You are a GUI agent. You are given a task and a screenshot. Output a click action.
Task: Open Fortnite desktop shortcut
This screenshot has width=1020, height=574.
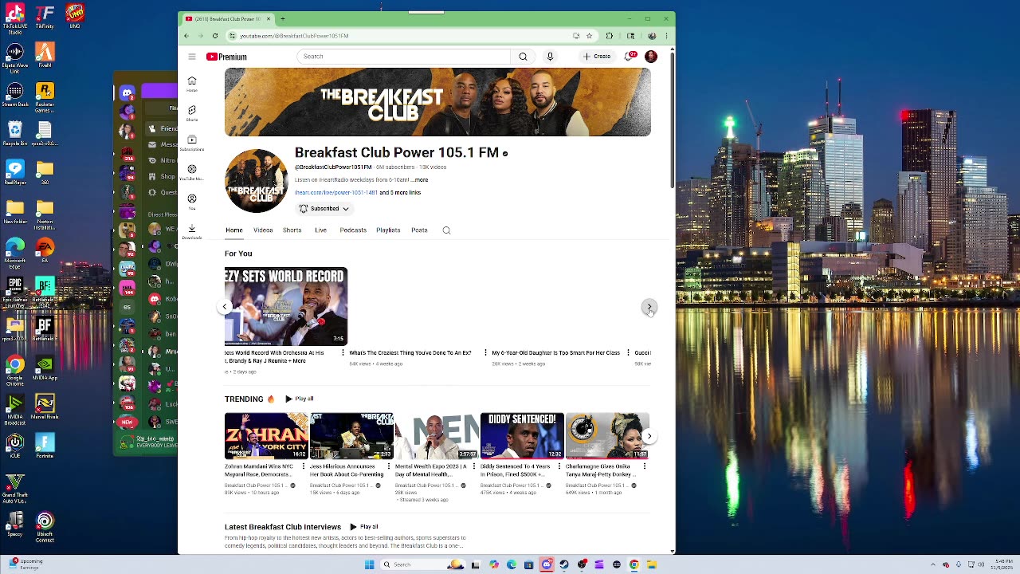45,446
